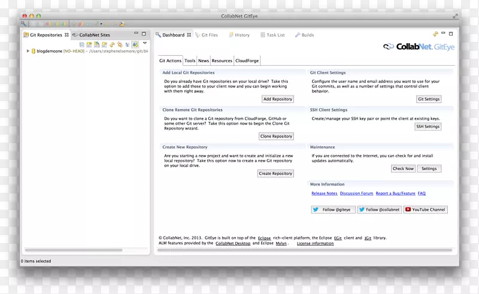Open the Release Notes link
Screen dimensions: 479x294
(324, 193)
